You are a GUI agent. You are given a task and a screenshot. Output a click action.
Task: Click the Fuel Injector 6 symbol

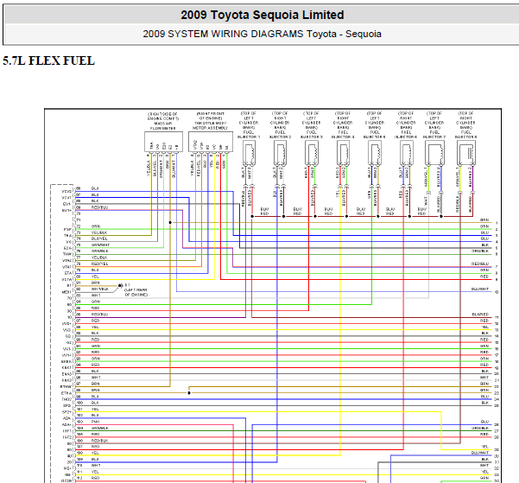pos(406,153)
